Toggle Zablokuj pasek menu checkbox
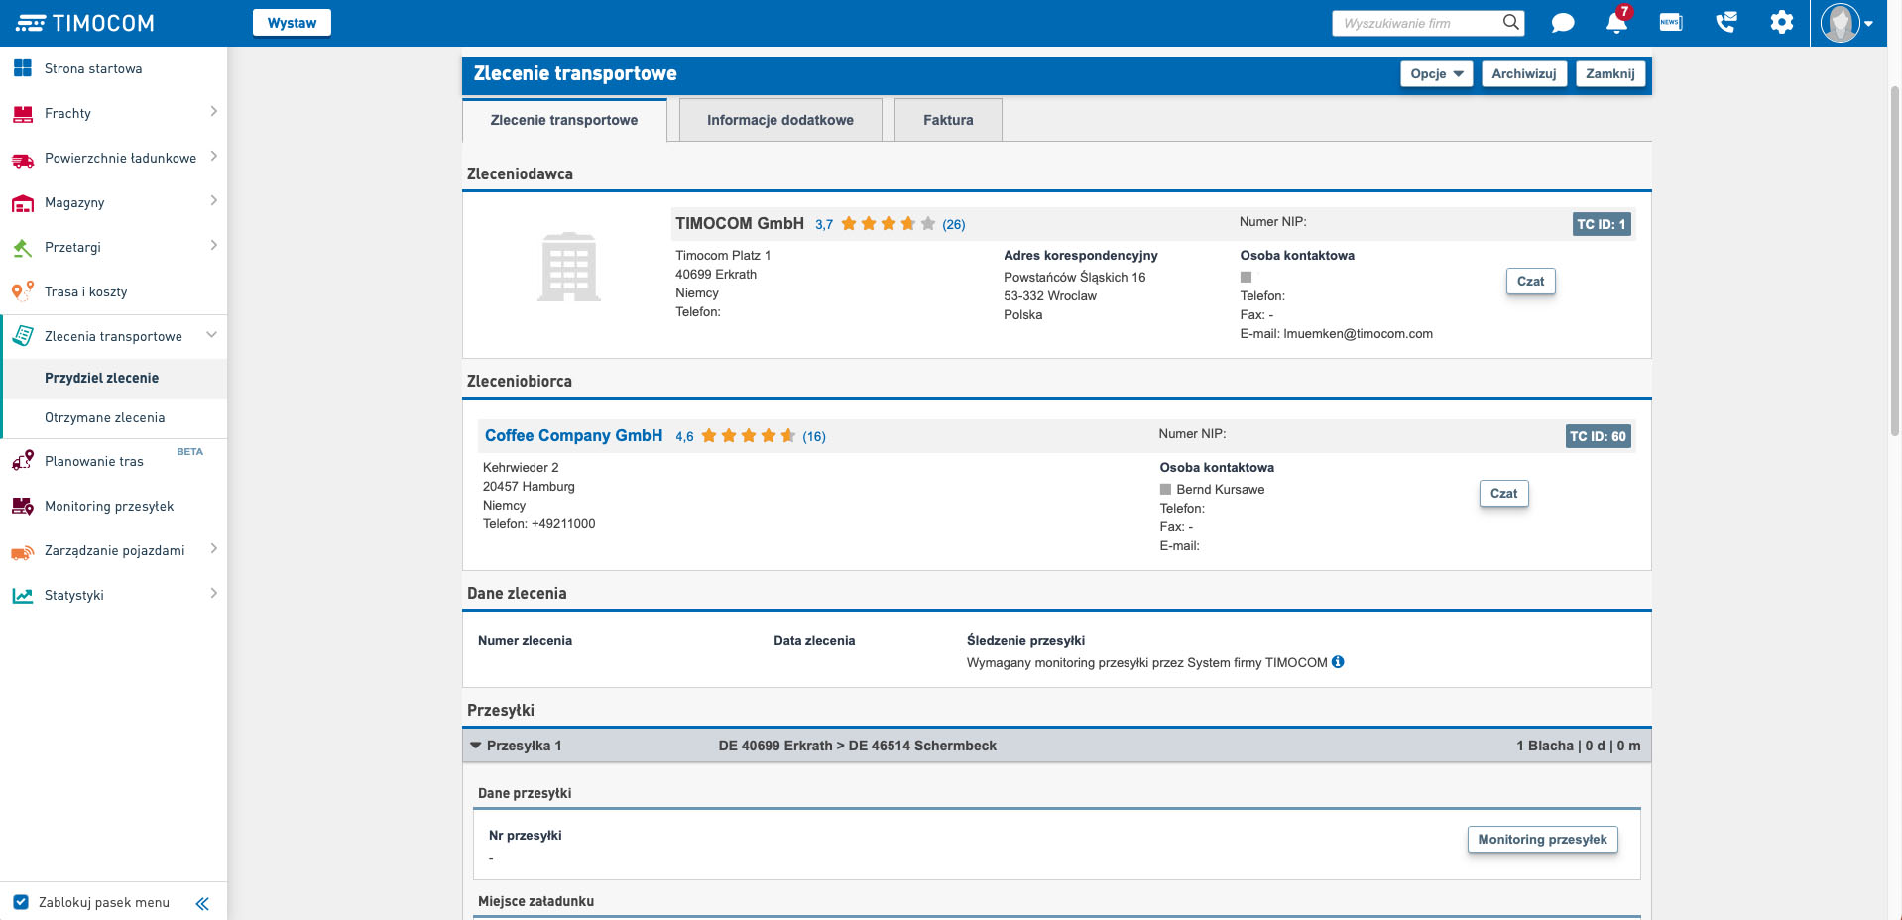The height and width of the screenshot is (920, 1902). click(21, 903)
